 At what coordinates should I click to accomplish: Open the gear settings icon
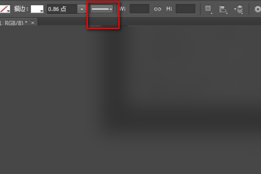258,9
